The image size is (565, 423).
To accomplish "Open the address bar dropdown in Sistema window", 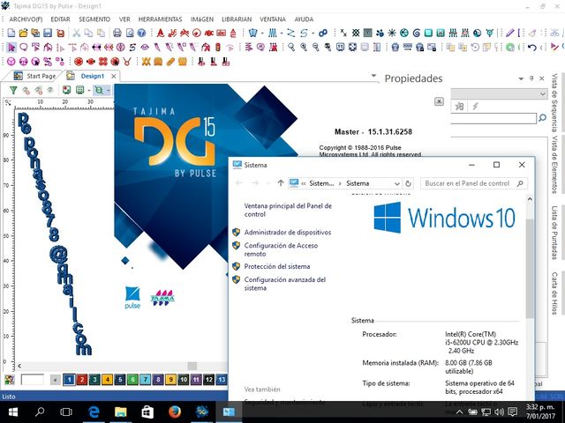I will [396, 183].
